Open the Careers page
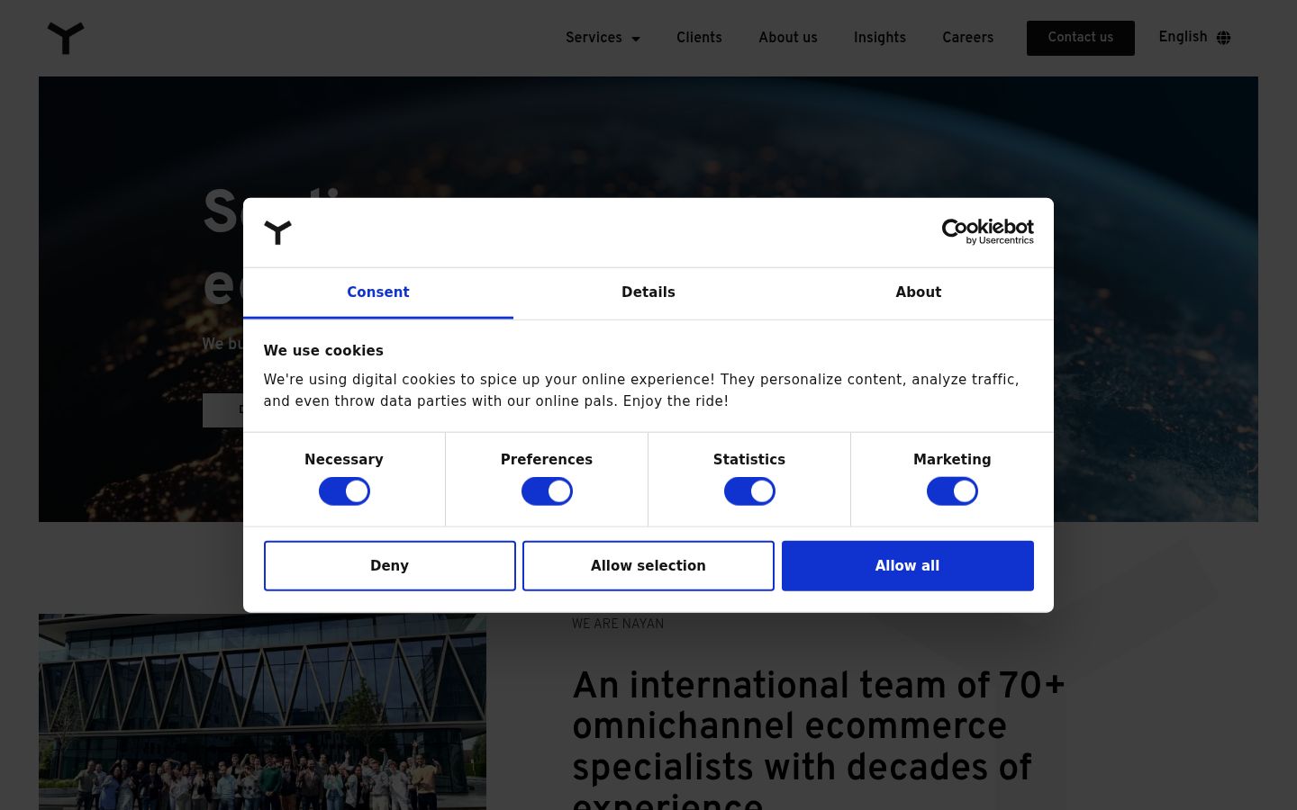The width and height of the screenshot is (1297, 810). coord(968,38)
